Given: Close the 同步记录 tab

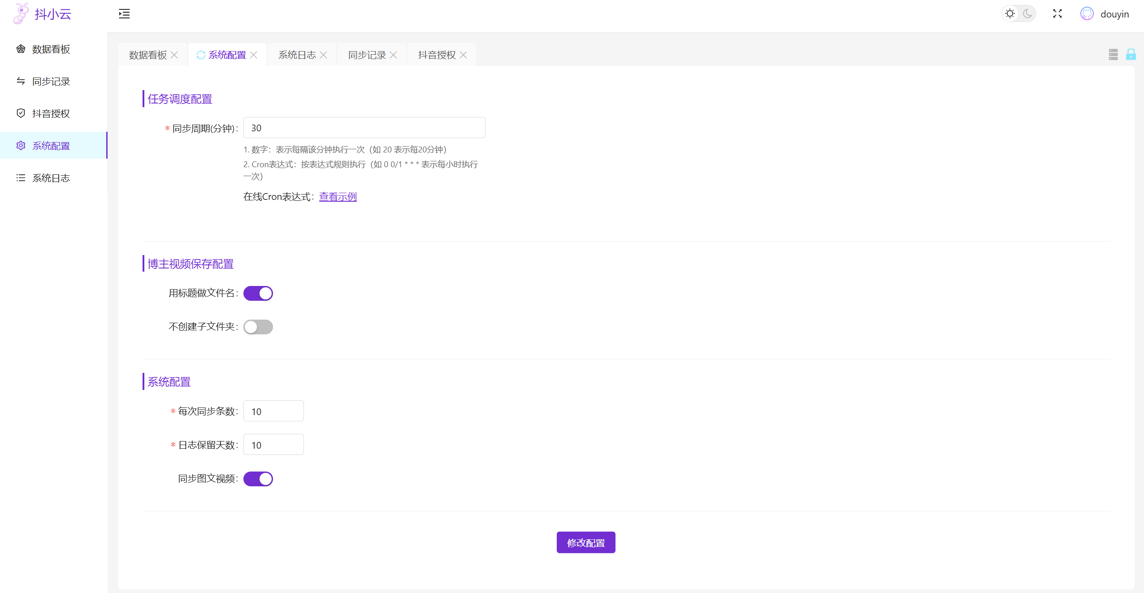Looking at the screenshot, I should coord(394,55).
